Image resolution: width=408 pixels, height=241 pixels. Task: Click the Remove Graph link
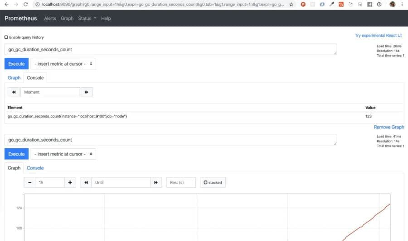pyautogui.click(x=389, y=127)
